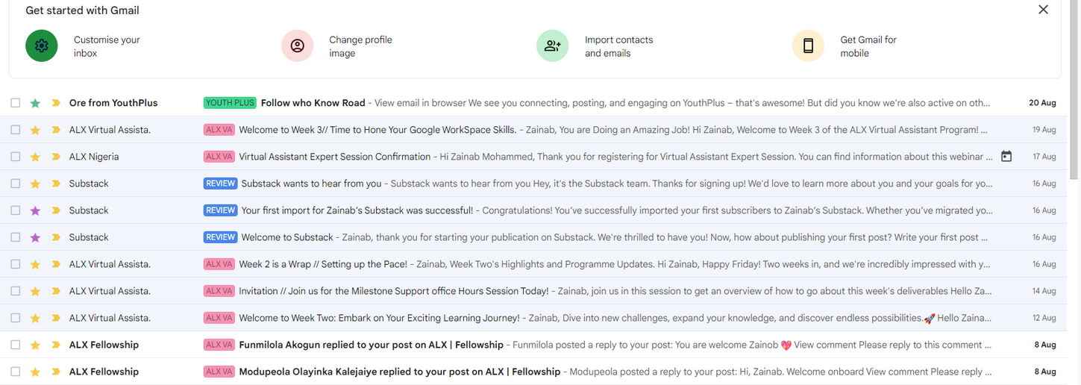Image resolution: width=1081 pixels, height=385 pixels.
Task: Click the YOUTH PLUS label tag
Action: pyautogui.click(x=230, y=103)
